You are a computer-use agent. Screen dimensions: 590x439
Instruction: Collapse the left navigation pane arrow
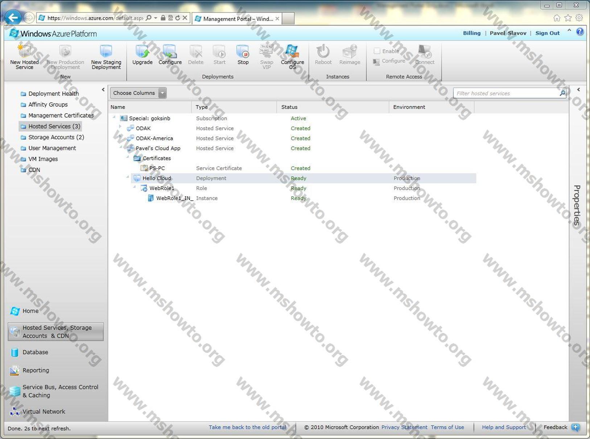[x=103, y=90]
